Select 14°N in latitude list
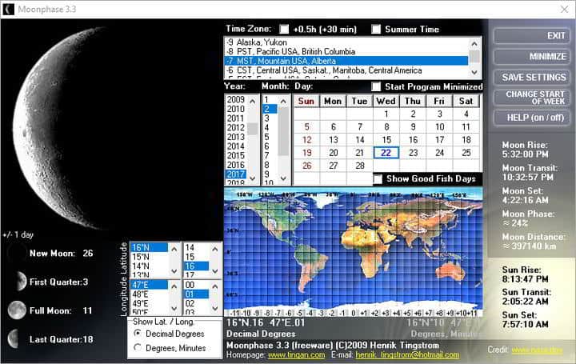576x364 pixels. point(150,266)
